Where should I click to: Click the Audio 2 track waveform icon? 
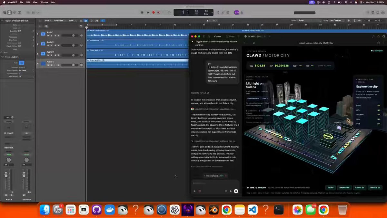(43, 44)
